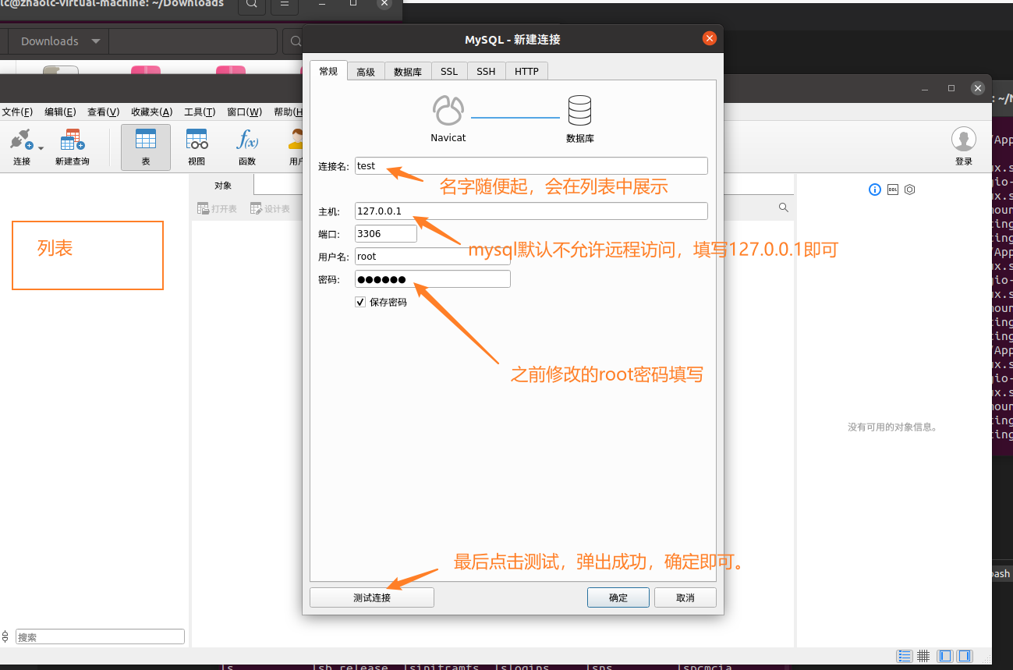Toggle the left pane icon in status bar
The image size is (1013, 670).
tap(944, 656)
